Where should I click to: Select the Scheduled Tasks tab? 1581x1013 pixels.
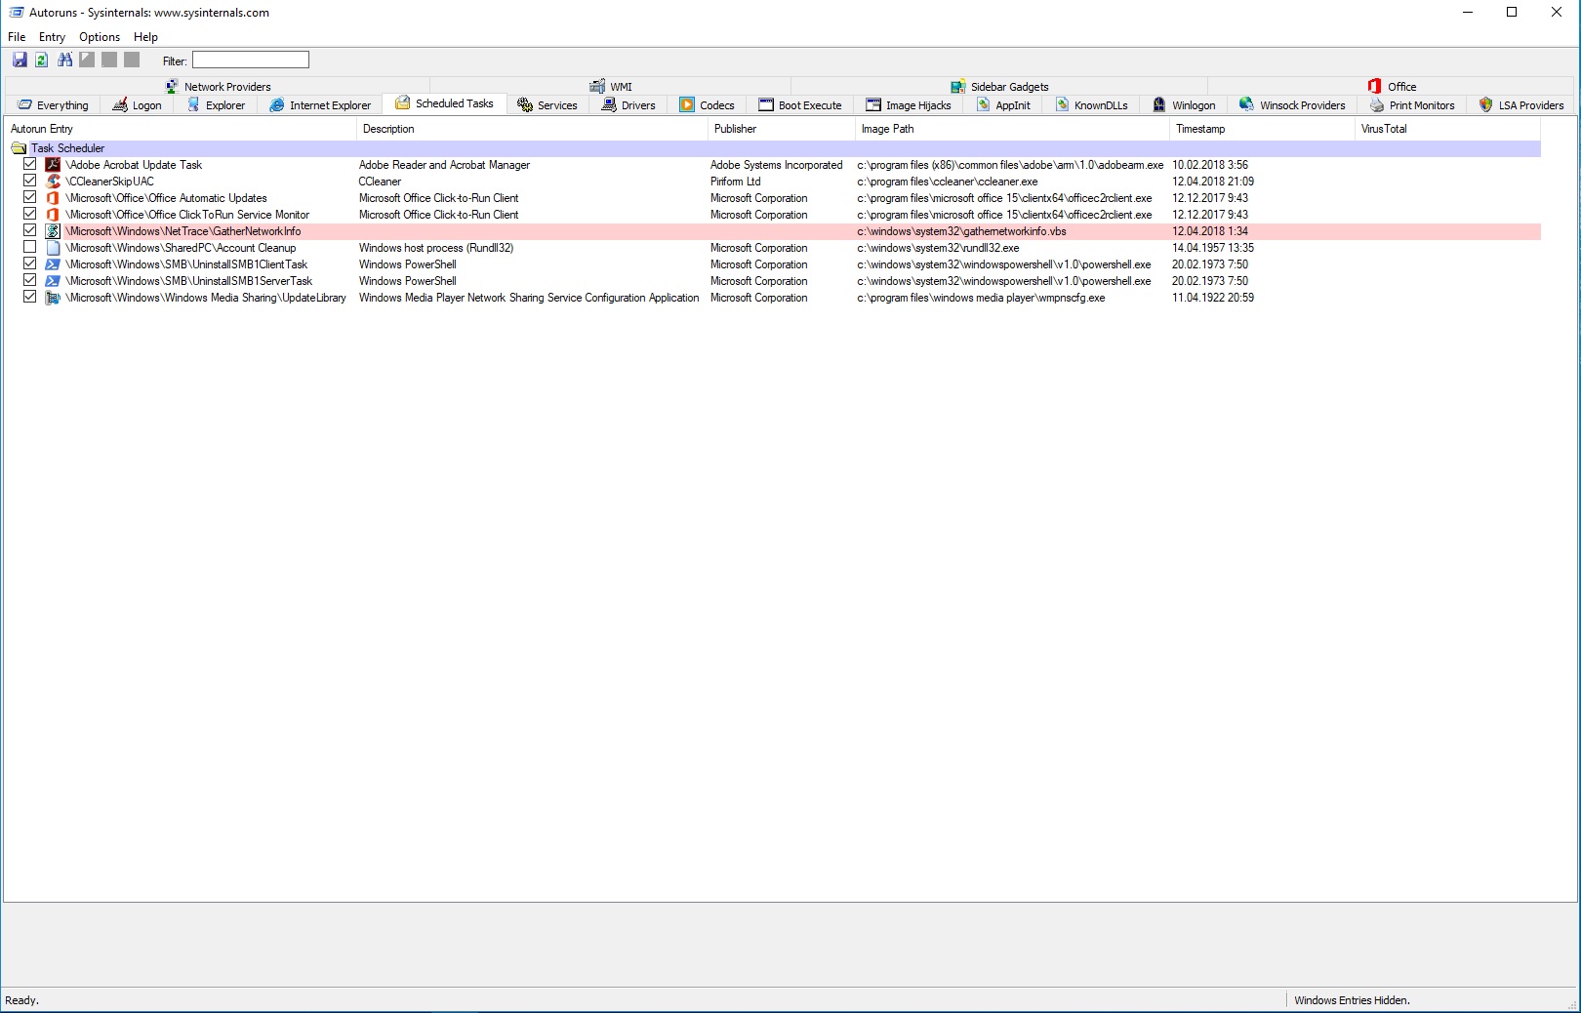(445, 103)
